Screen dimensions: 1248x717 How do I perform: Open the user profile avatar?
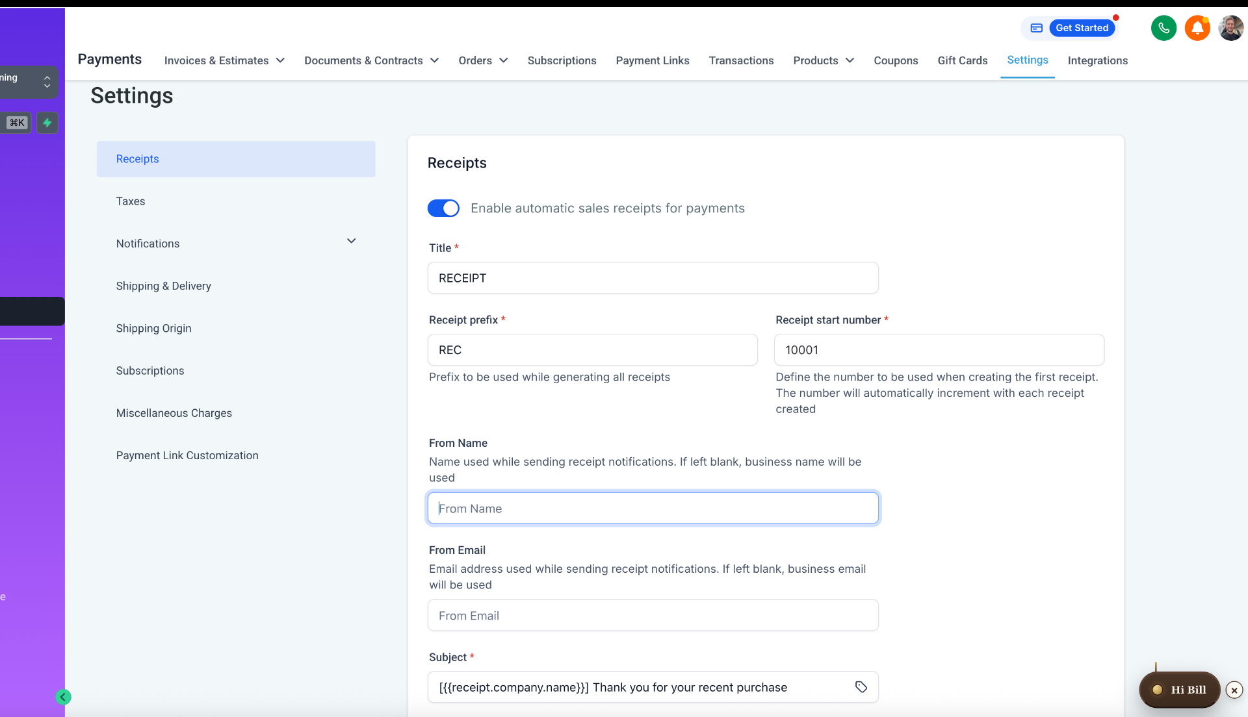coord(1230,28)
